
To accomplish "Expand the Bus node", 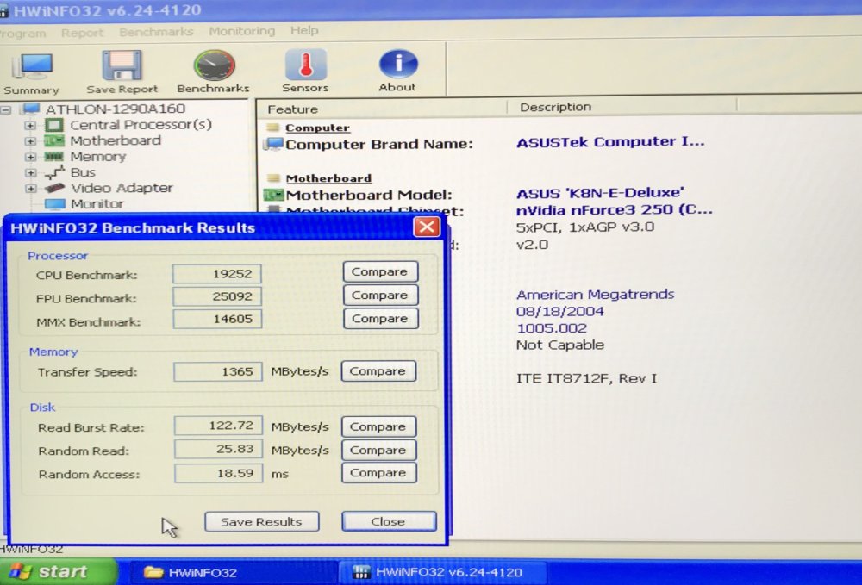I will point(29,171).
